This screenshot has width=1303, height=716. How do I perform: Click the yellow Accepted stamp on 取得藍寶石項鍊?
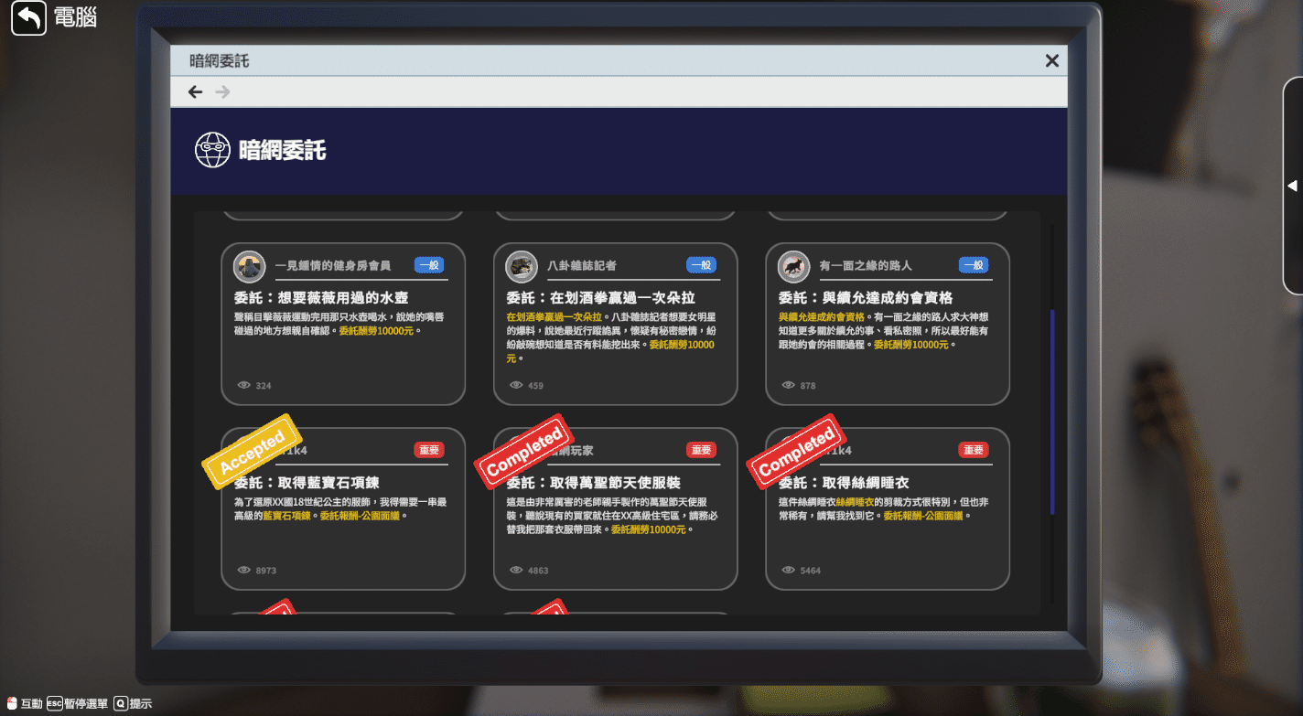(252, 450)
